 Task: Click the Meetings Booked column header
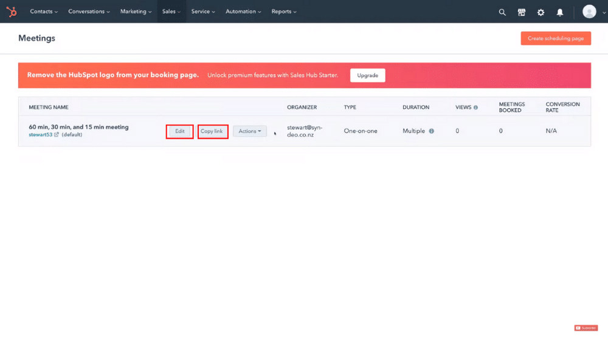[x=512, y=108]
